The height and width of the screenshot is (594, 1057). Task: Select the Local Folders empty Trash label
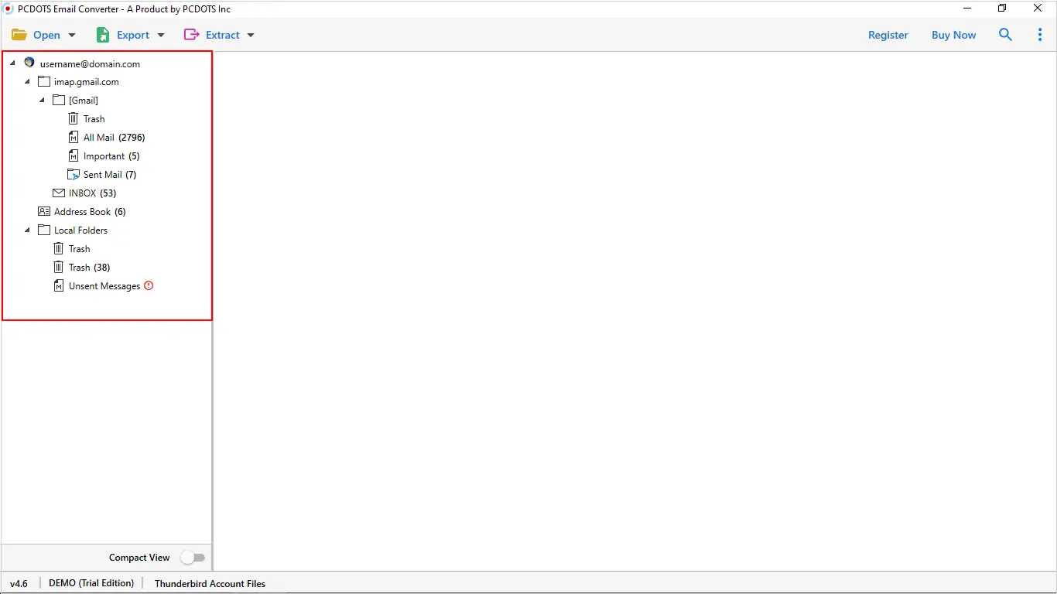tap(80, 249)
